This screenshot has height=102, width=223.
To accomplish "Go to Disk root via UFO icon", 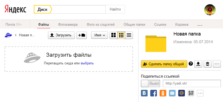I will [x=8, y=35].
